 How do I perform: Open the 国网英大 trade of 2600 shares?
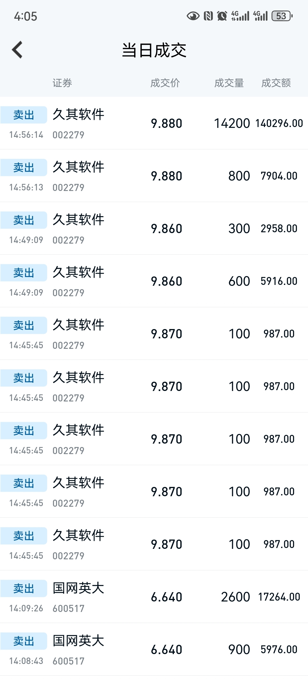(x=154, y=597)
